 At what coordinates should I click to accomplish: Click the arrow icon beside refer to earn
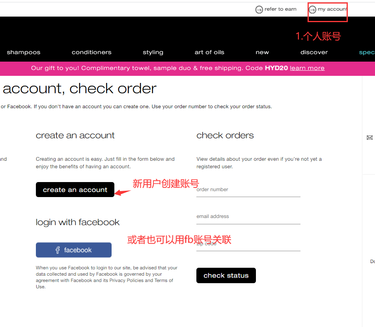(259, 9)
